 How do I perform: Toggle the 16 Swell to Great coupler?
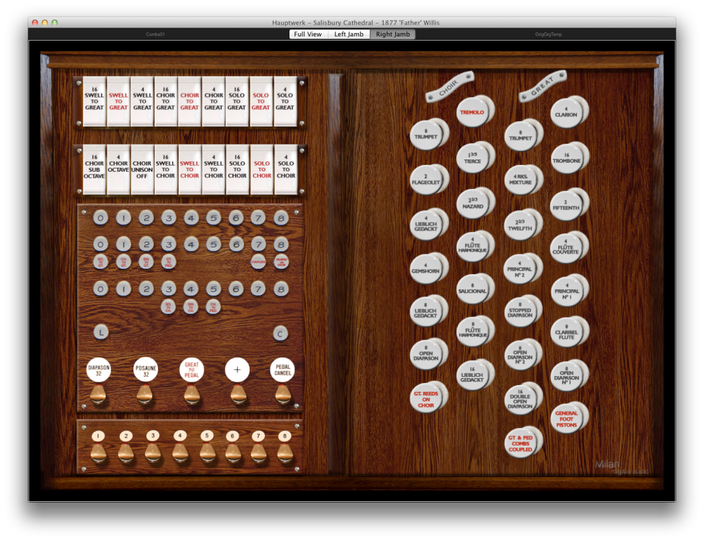pyautogui.click(x=94, y=102)
